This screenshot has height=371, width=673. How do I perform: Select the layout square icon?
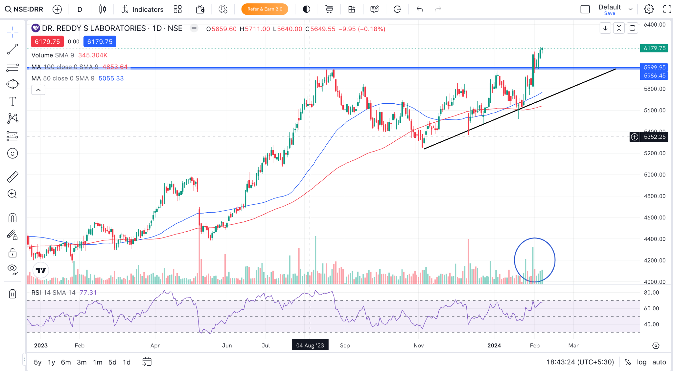pyautogui.click(x=585, y=9)
